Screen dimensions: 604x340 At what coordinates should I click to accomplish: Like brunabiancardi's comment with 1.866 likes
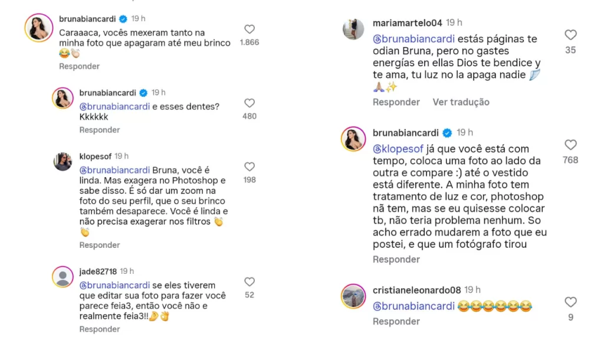pyautogui.click(x=250, y=29)
